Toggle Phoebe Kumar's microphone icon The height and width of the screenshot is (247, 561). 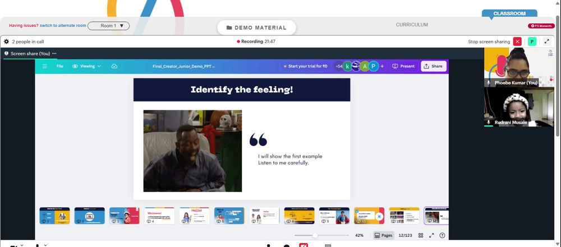coord(489,82)
